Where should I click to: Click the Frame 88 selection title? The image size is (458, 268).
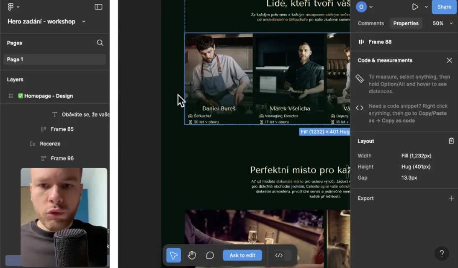(x=380, y=42)
